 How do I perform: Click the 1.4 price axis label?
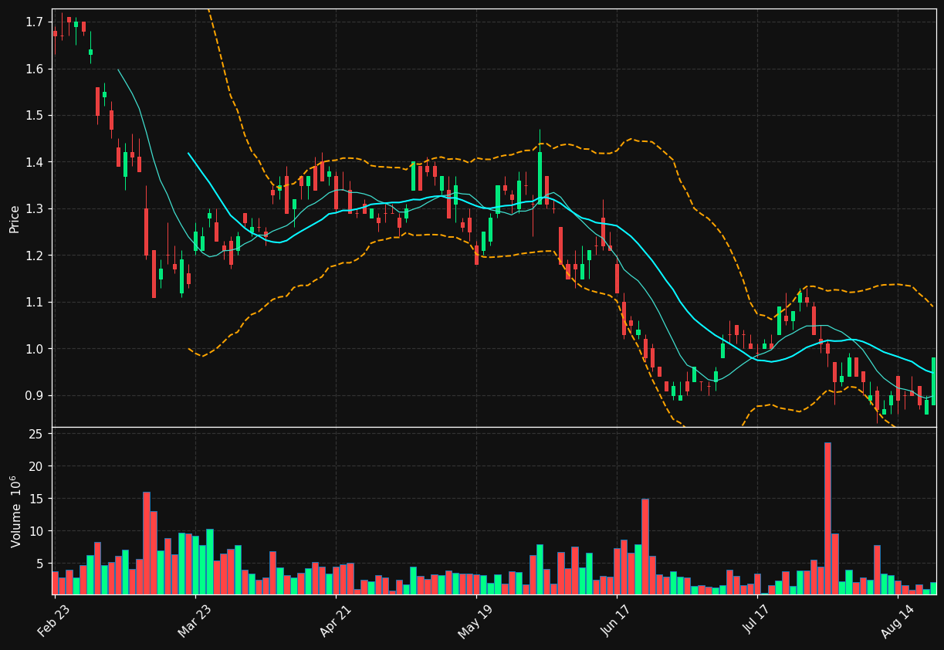pos(35,162)
